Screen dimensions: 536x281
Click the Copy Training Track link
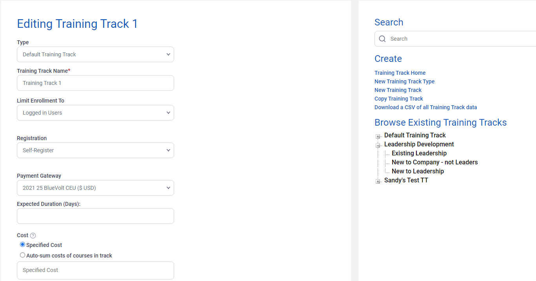pos(399,99)
